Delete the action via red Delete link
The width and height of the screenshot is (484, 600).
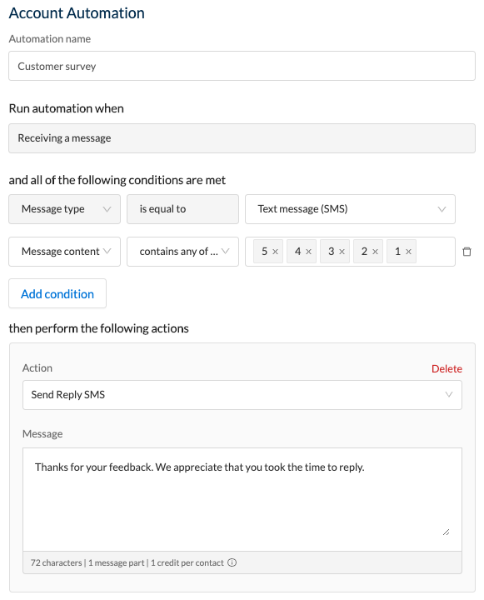(447, 368)
